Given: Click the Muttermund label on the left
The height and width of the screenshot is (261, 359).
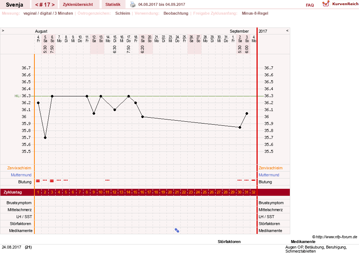Looking at the screenshot, I should tap(21, 175).
